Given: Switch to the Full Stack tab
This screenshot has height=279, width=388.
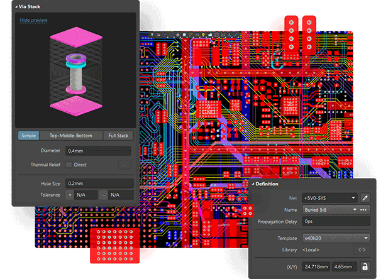Looking at the screenshot, I should coord(118,135).
